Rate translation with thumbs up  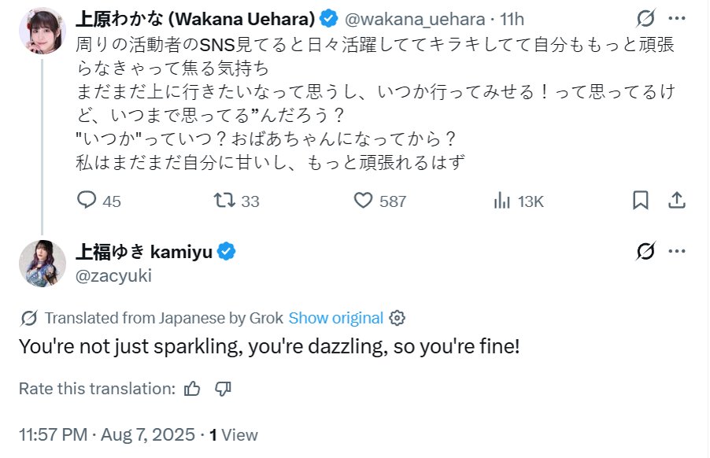pos(191,388)
